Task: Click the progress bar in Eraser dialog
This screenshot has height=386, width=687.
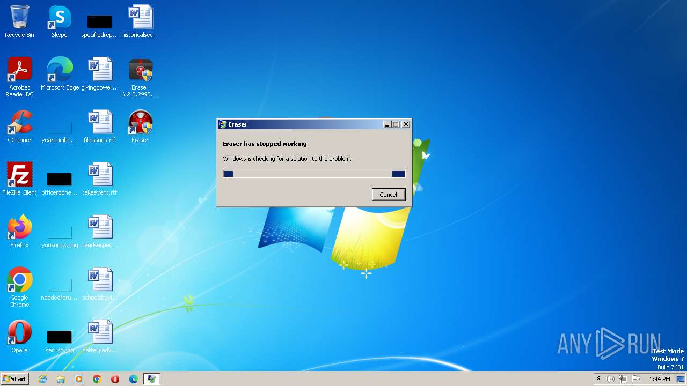Action: pyautogui.click(x=314, y=174)
